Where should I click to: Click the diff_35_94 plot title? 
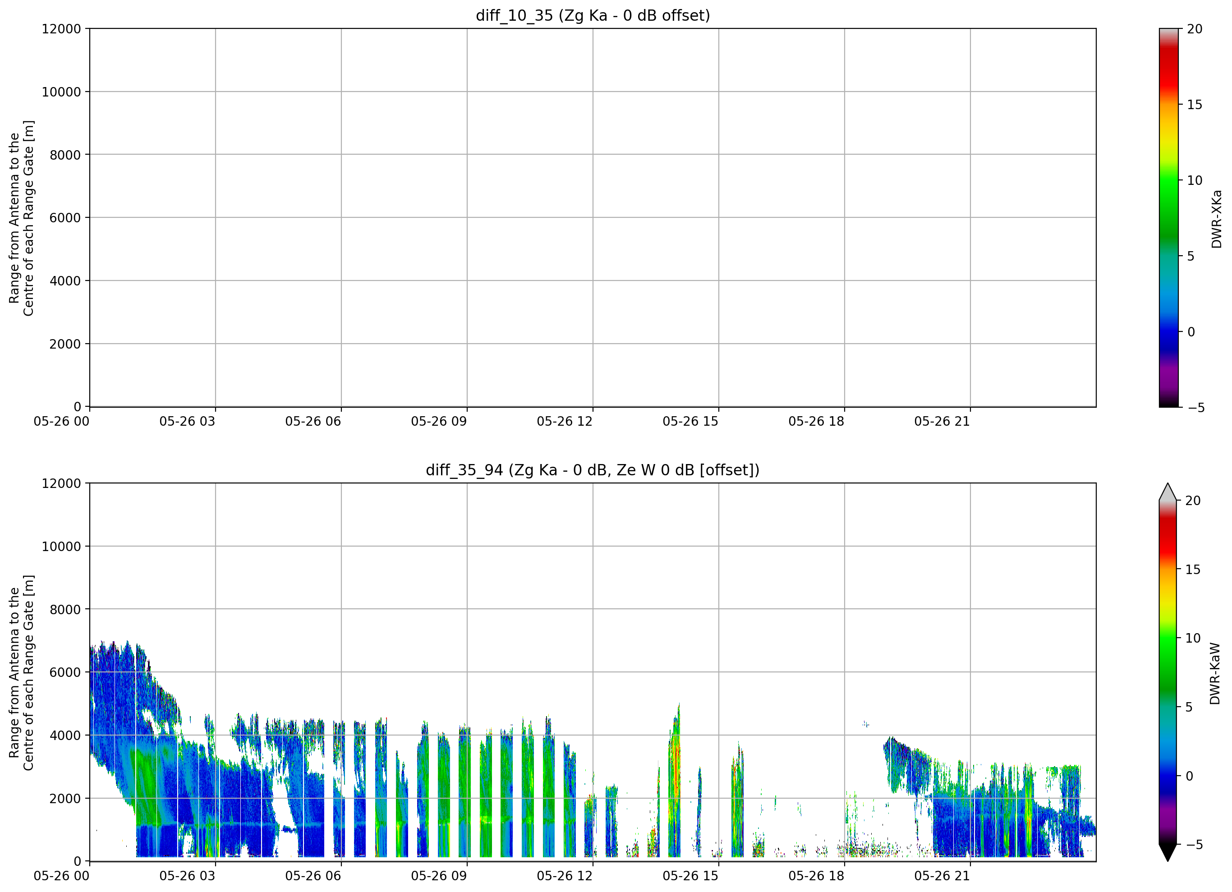click(593, 470)
